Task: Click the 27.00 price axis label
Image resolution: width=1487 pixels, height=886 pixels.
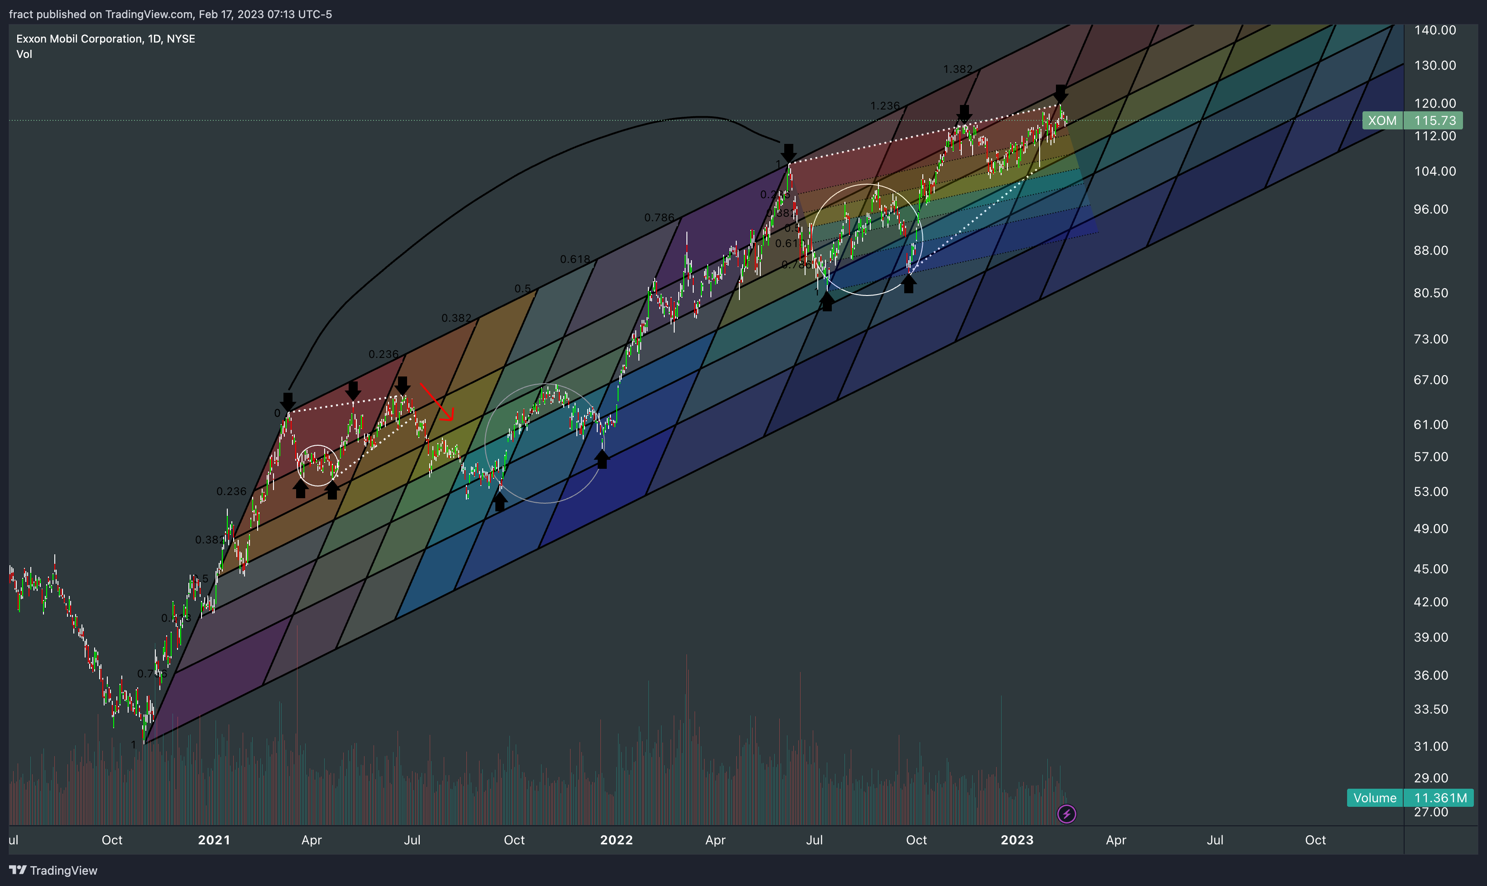Action: pos(1431,812)
